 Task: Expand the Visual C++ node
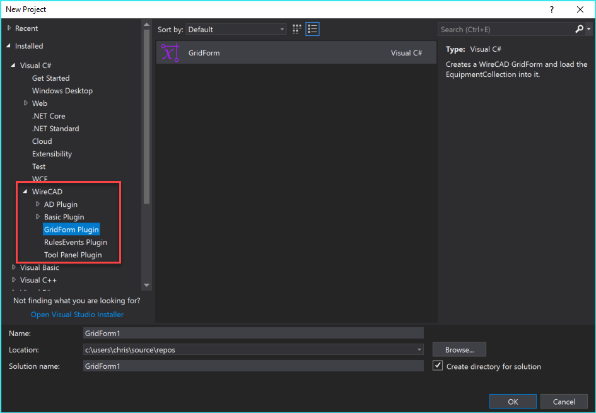[x=14, y=279]
